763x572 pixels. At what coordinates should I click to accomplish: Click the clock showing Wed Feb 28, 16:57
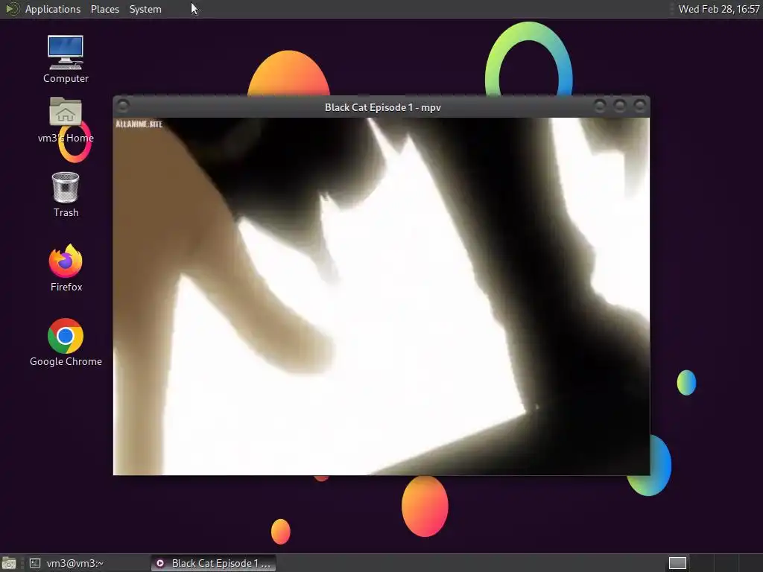coord(719,9)
